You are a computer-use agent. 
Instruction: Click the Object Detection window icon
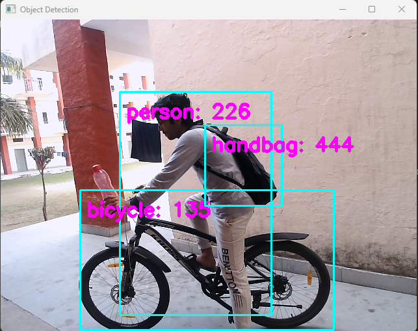tap(10, 9)
